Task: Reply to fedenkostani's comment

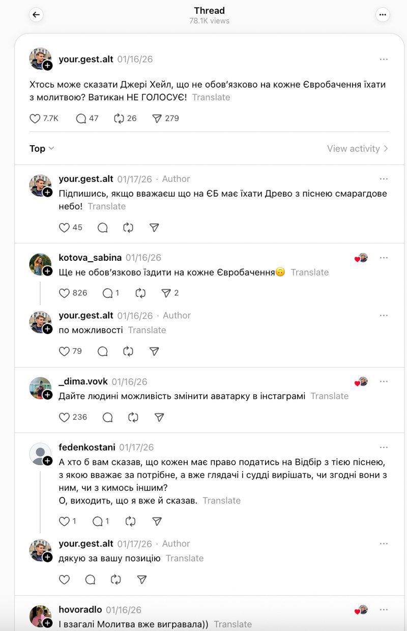Action: pyautogui.click(x=98, y=522)
